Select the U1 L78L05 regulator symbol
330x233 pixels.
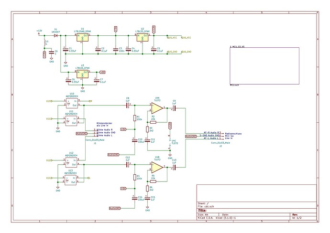82,38
